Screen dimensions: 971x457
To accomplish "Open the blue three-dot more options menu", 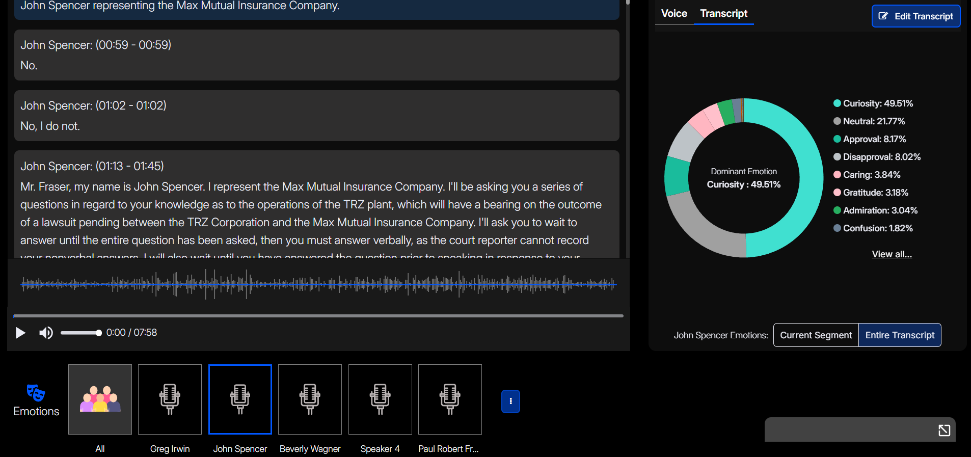I will point(510,401).
